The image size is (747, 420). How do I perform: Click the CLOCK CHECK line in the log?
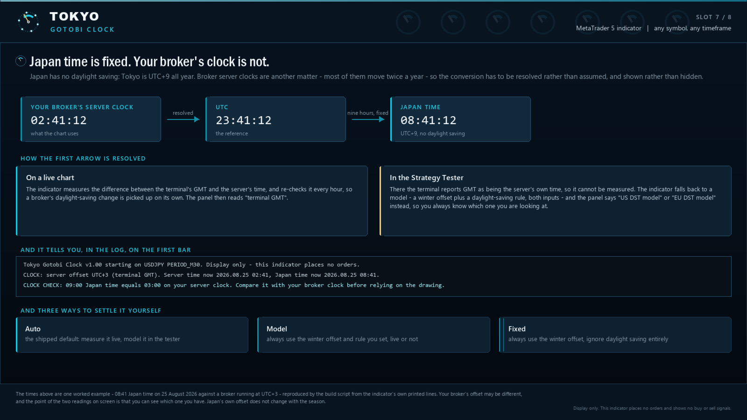pyautogui.click(x=234, y=285)
